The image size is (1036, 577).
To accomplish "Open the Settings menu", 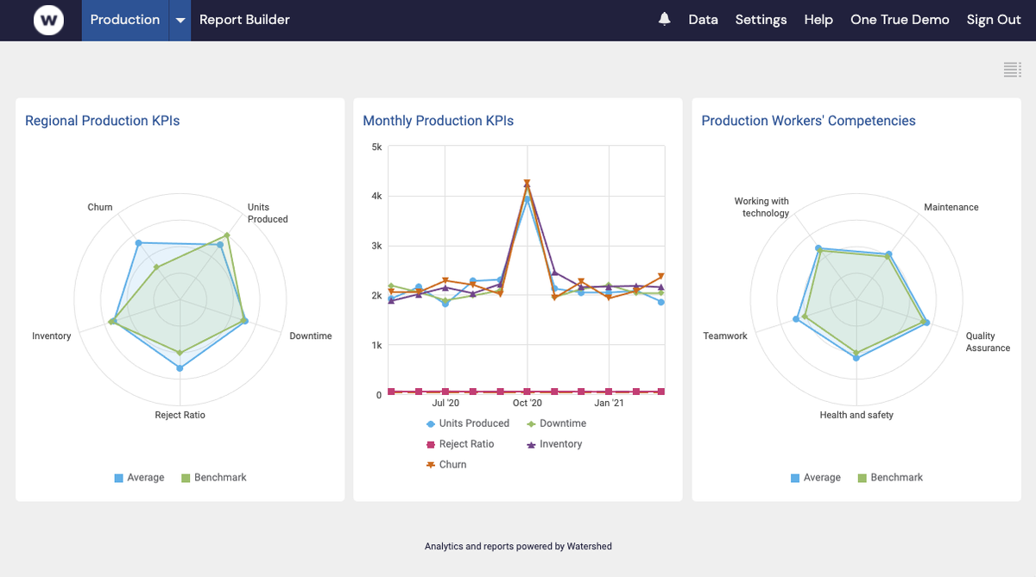I will [761, 19].
